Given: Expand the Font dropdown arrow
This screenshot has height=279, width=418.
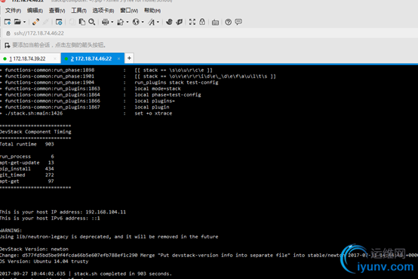Looking at the screenshot, I should 158,22.
